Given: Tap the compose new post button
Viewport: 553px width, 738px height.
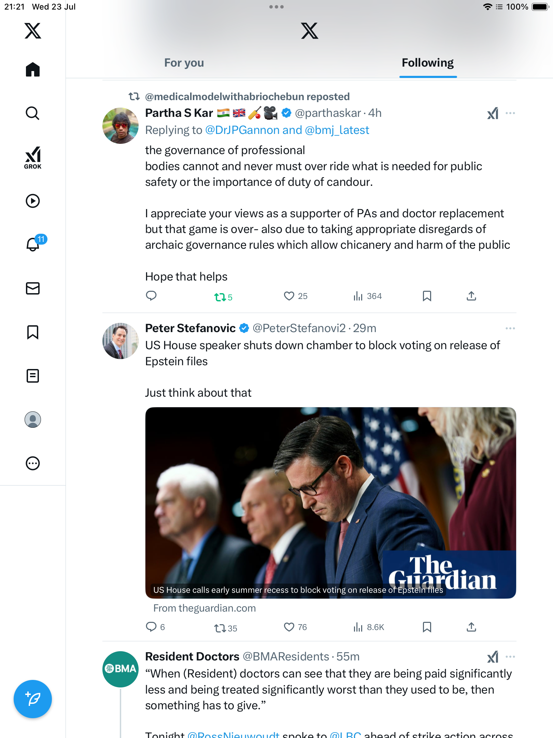Looking at the screenshot, I should 33,699.
